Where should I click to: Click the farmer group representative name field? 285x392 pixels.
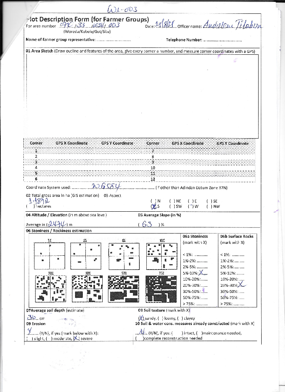tap(114, 40)
